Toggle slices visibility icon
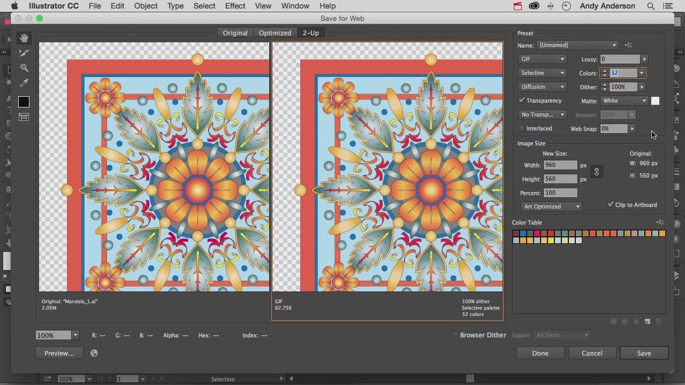Screen dimensions: 685x385 pyautogui.click(x=24, y=117)
